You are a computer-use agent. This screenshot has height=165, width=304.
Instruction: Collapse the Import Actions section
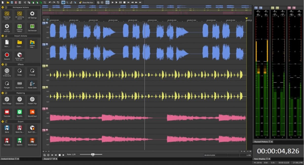coord(2,36)
